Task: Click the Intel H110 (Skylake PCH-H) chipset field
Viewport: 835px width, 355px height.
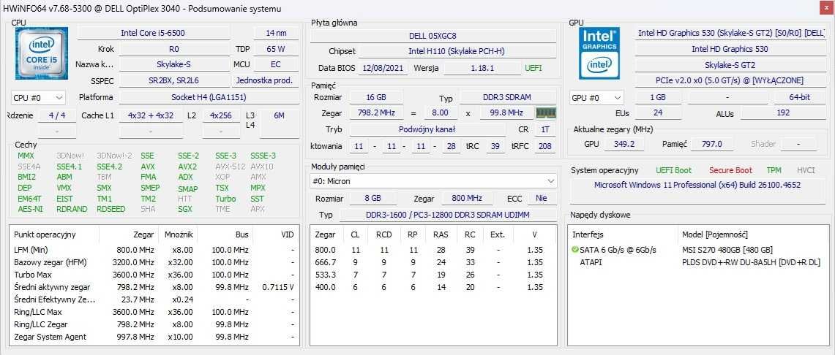Action: [457, 52]
